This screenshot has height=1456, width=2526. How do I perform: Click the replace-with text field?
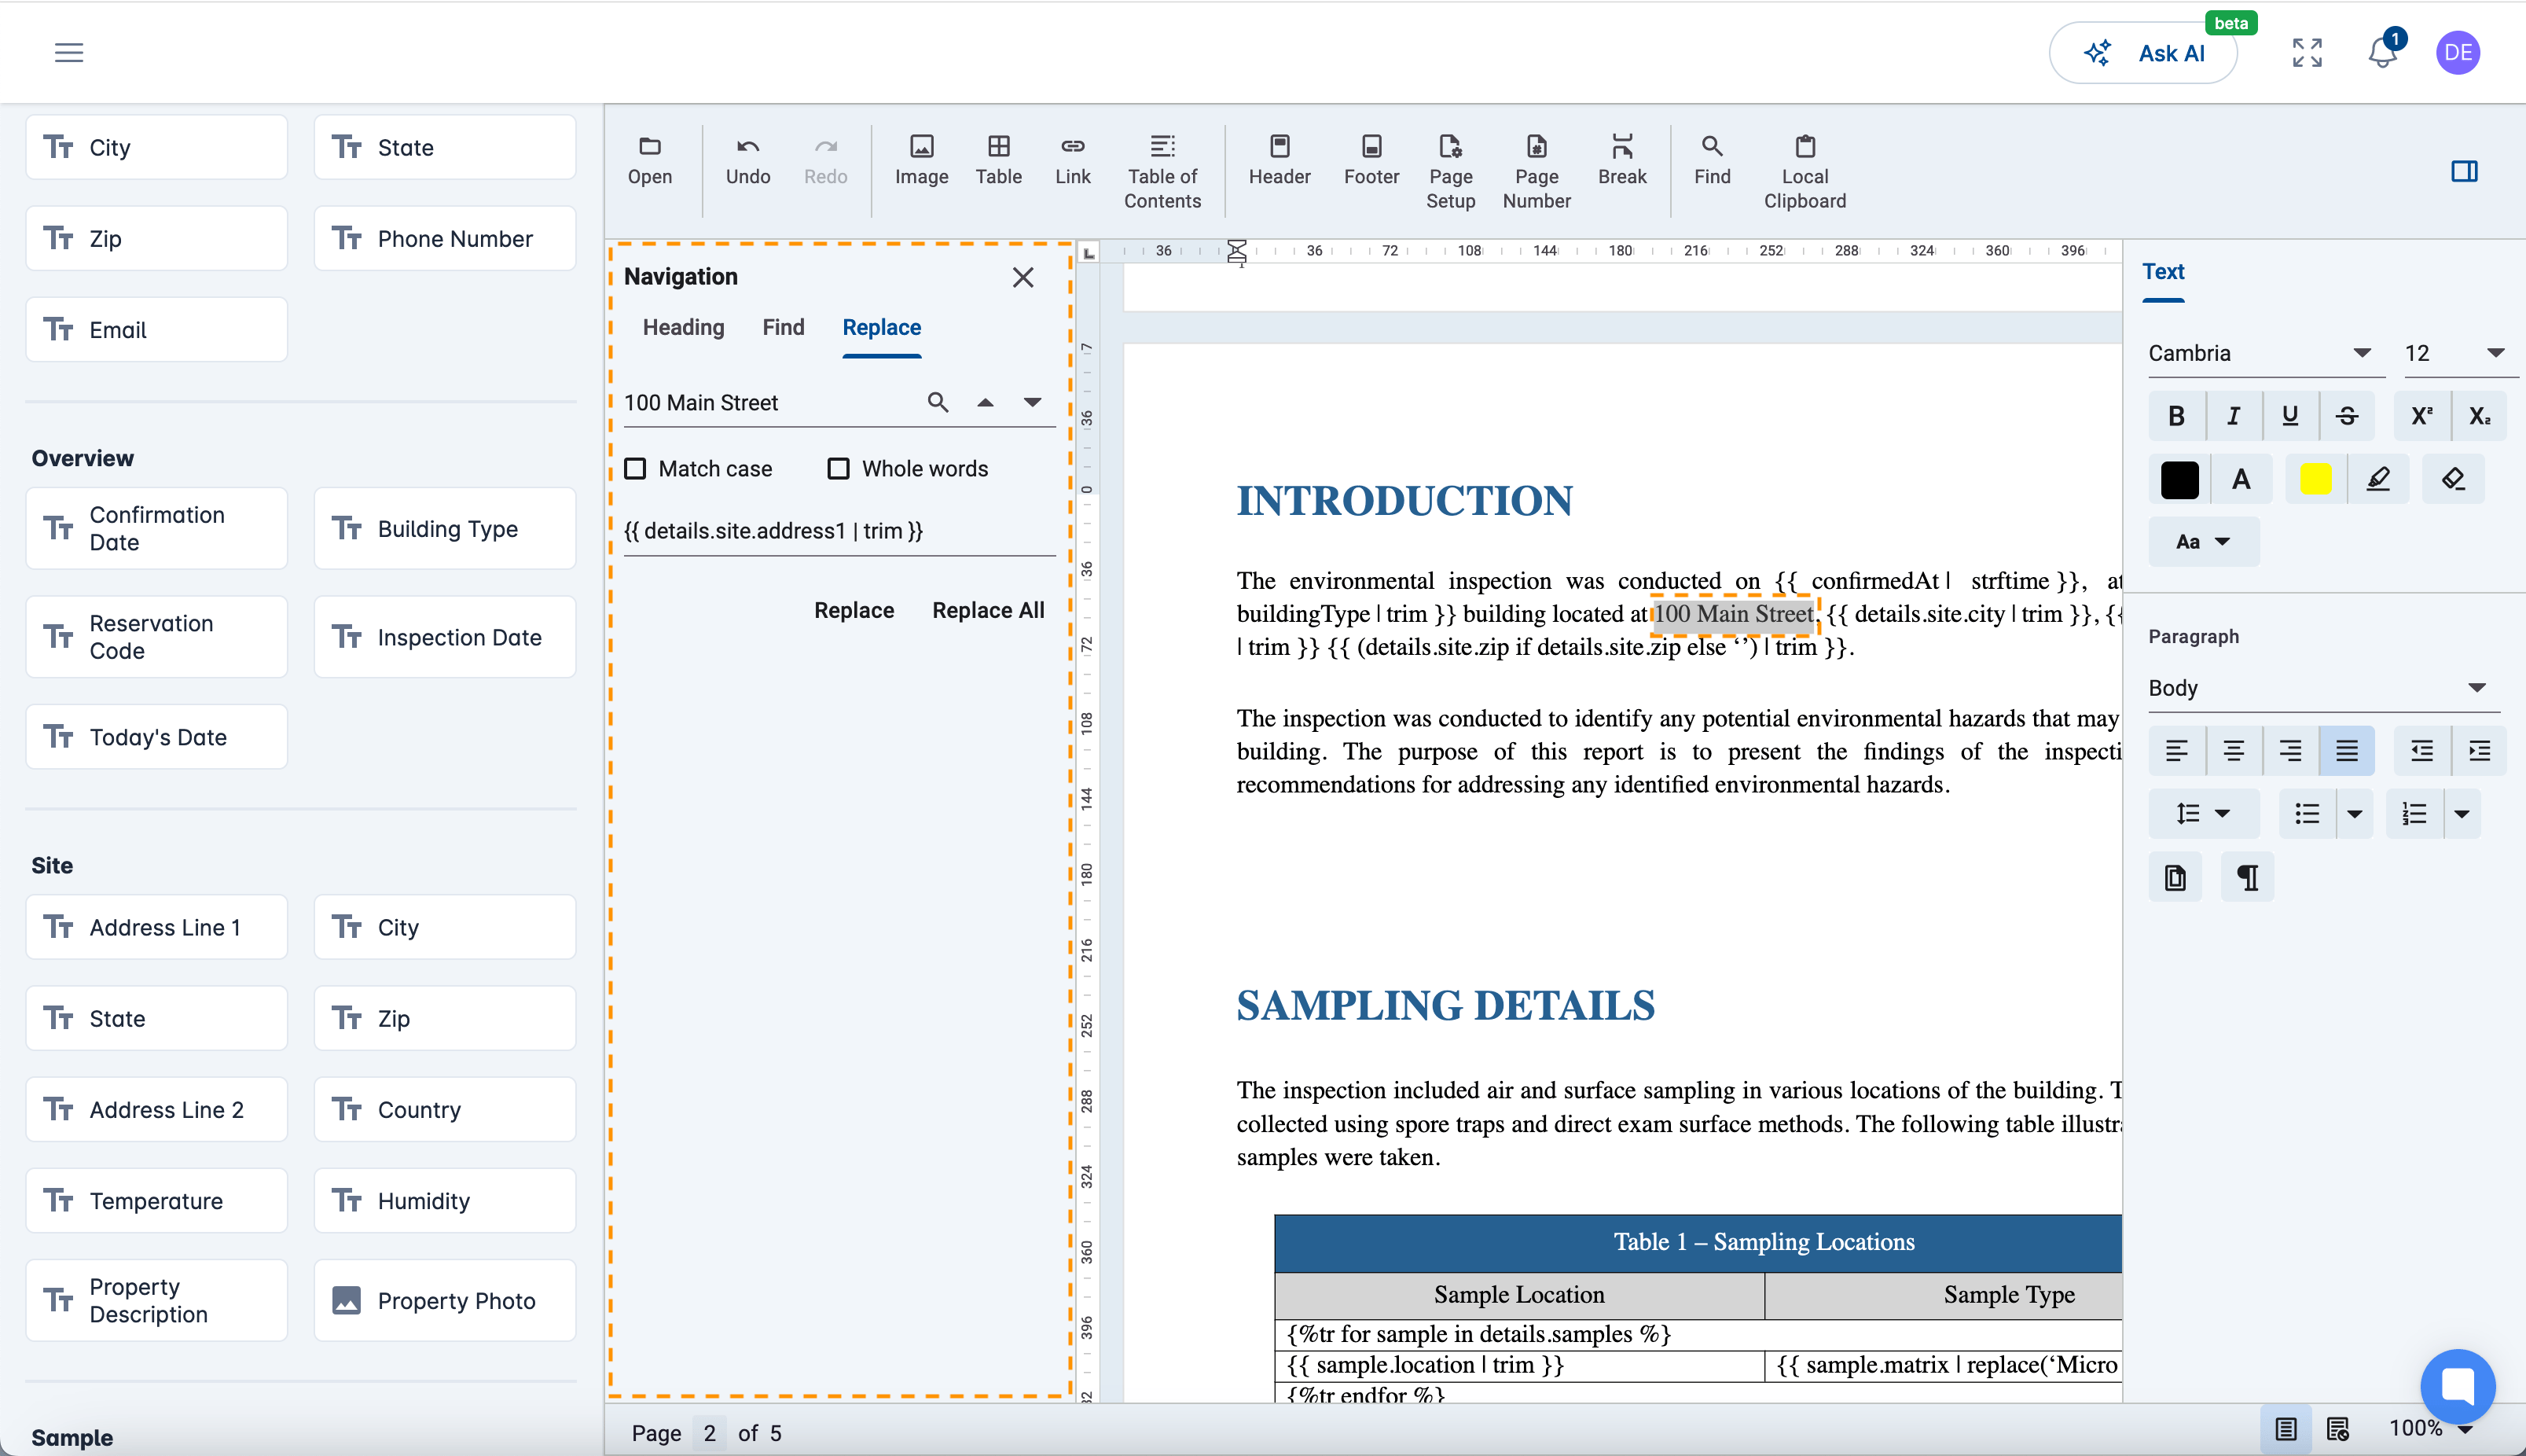click(839, 531)
